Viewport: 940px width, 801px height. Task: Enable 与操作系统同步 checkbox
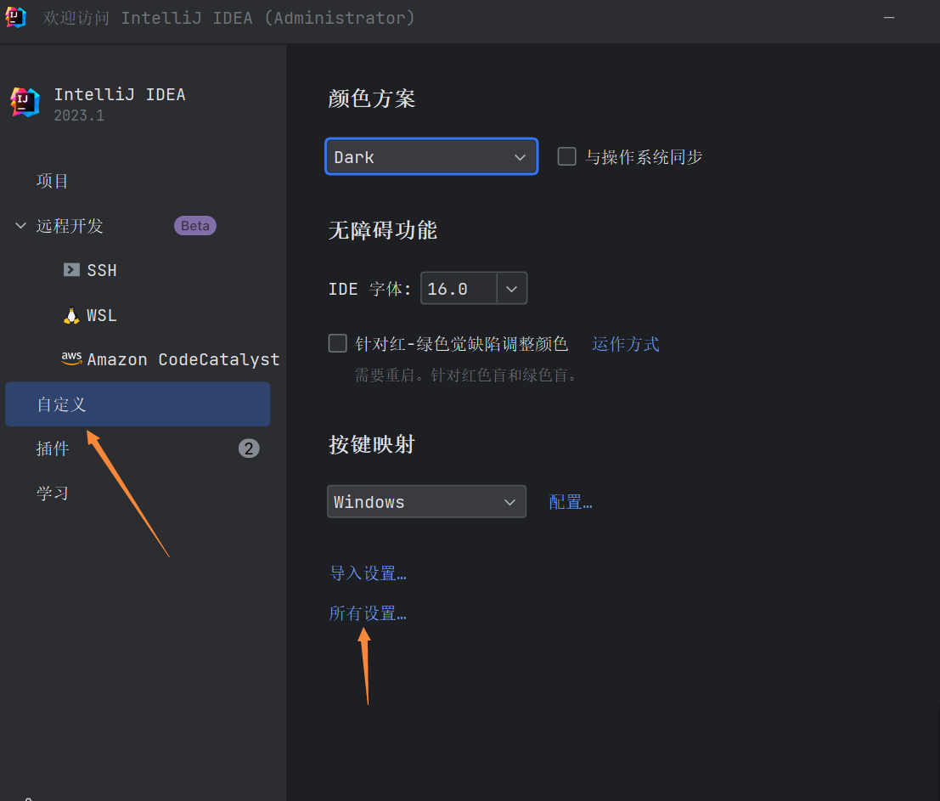566,156
